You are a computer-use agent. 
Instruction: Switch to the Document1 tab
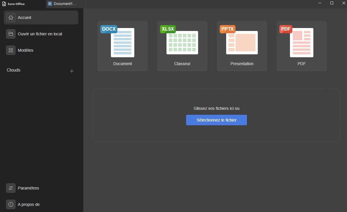click(x=66, y=4)
